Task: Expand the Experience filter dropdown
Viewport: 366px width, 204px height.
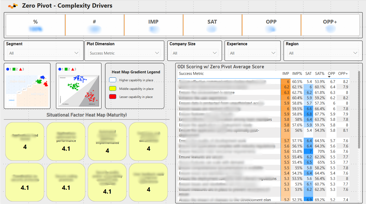Action: 252,53
